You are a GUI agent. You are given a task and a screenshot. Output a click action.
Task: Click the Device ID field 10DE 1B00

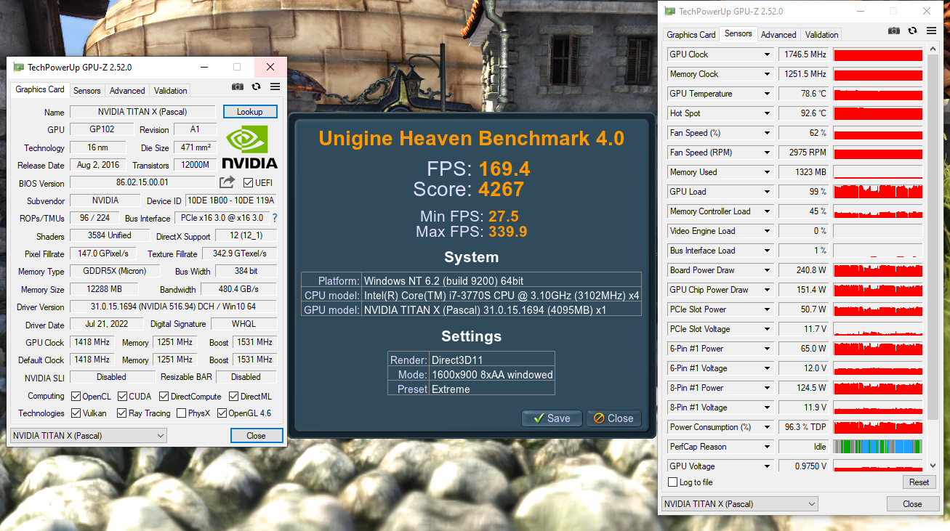(231, 200)
